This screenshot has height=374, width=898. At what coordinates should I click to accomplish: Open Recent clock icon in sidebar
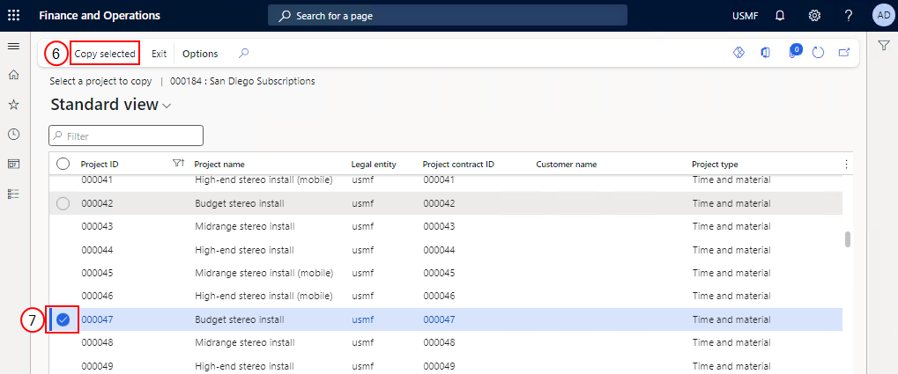[13, 135]
